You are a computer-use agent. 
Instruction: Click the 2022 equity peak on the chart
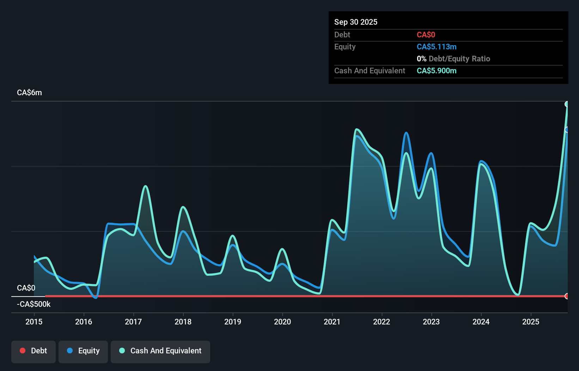tap(406, 133)
